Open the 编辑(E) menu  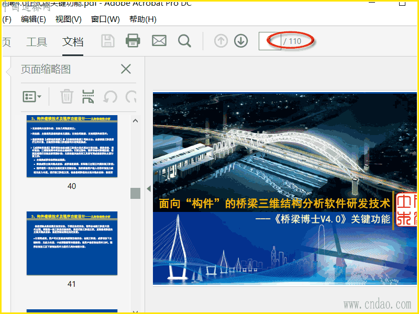(34, 19)
